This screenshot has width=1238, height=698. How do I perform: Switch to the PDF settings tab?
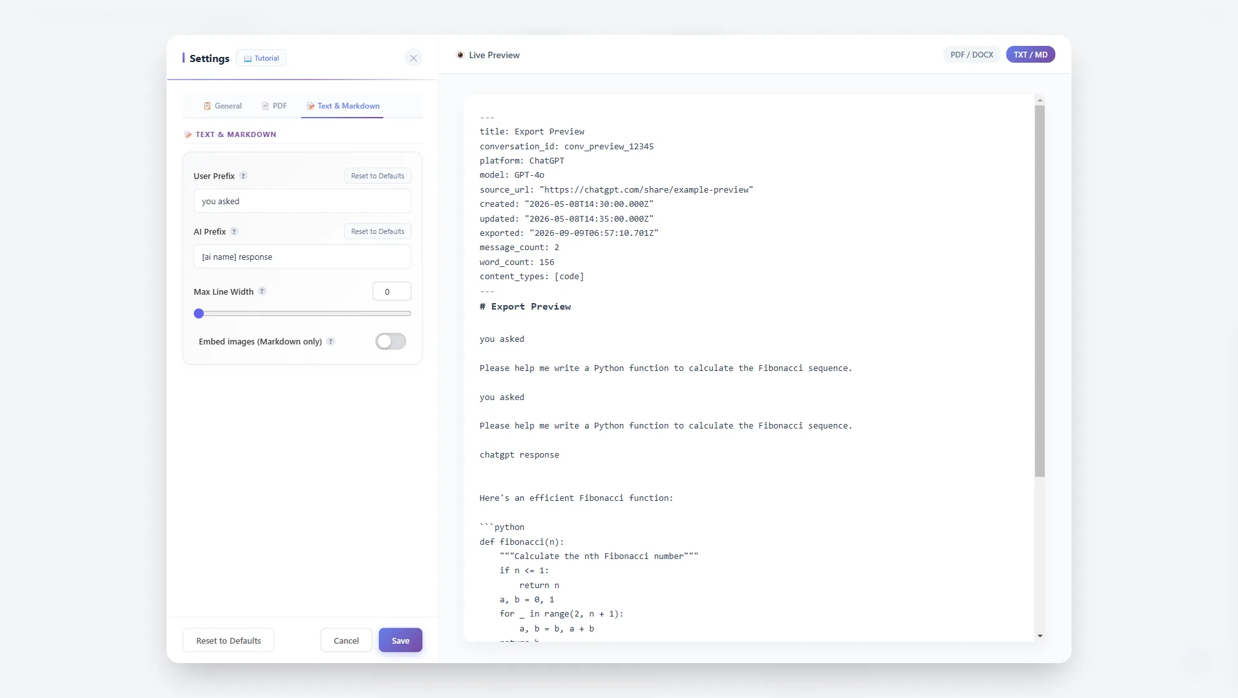[x=274, y=106]
